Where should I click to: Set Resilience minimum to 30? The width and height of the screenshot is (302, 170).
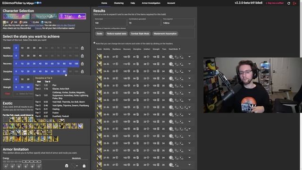pos(34,56)
